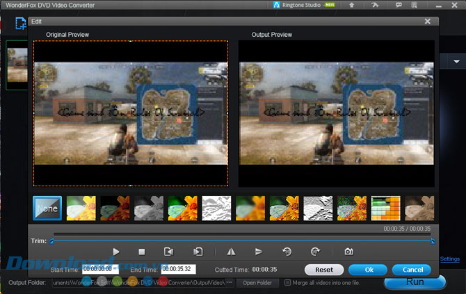Image resolution: width=466 pixels, height=294 pixels.
Task: Click the Open Folder button
Action: point(257,283)
